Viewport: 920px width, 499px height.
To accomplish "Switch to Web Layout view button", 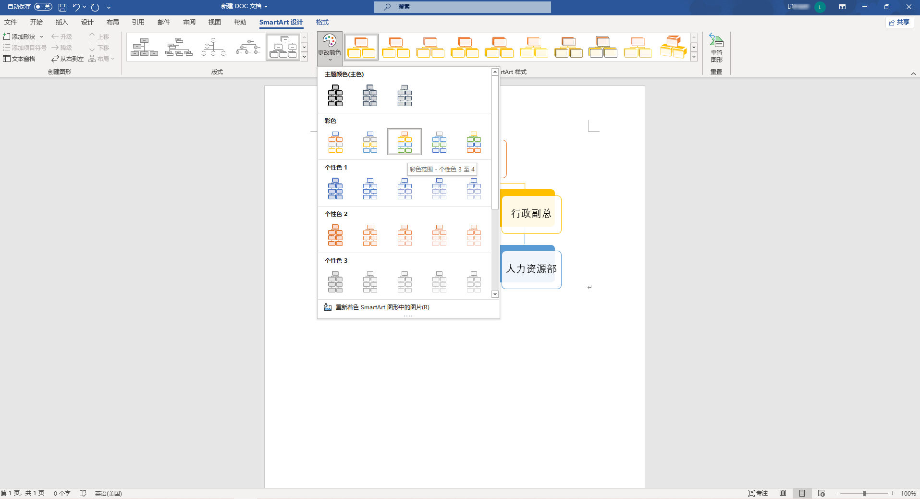I will (x=821, y=493).
